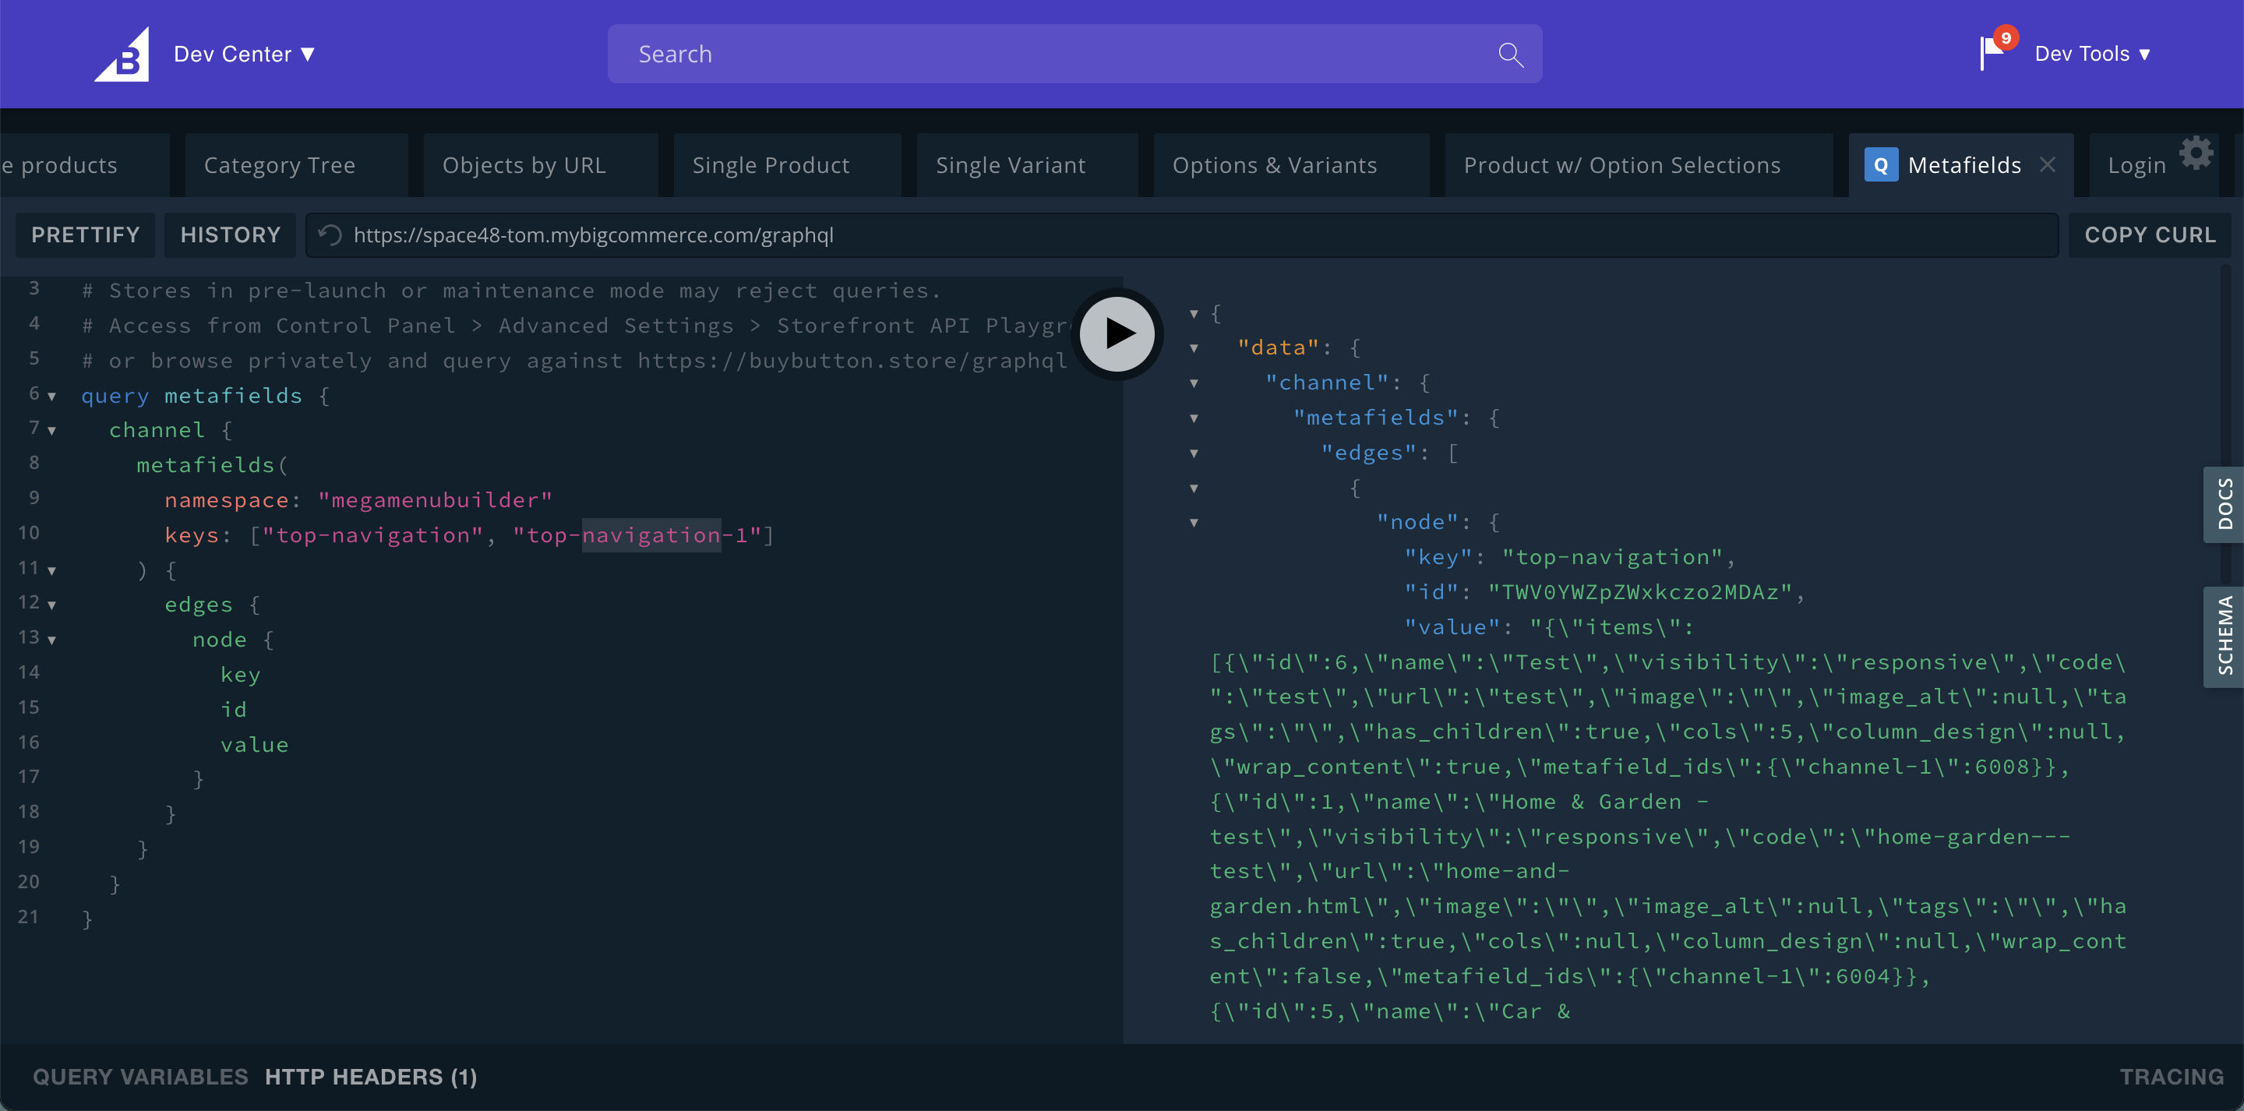Collapse the "edges" result array

point(1194,453)
